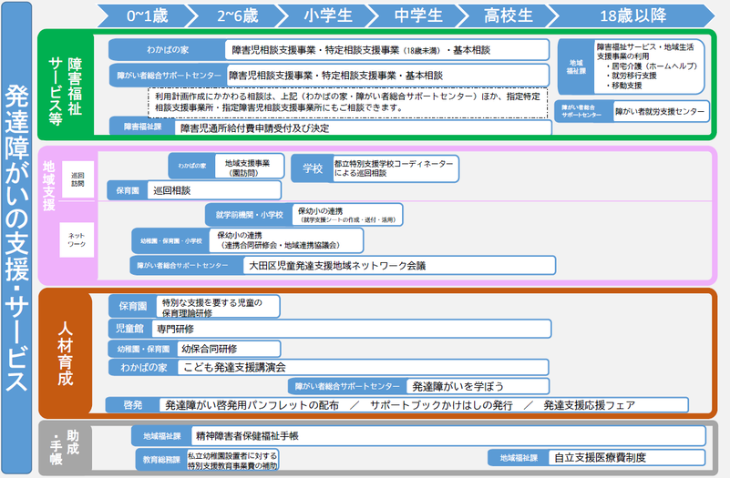Select the ネットワーク white label box
Screen dimensions: 730x478
[x=77, y=240]
